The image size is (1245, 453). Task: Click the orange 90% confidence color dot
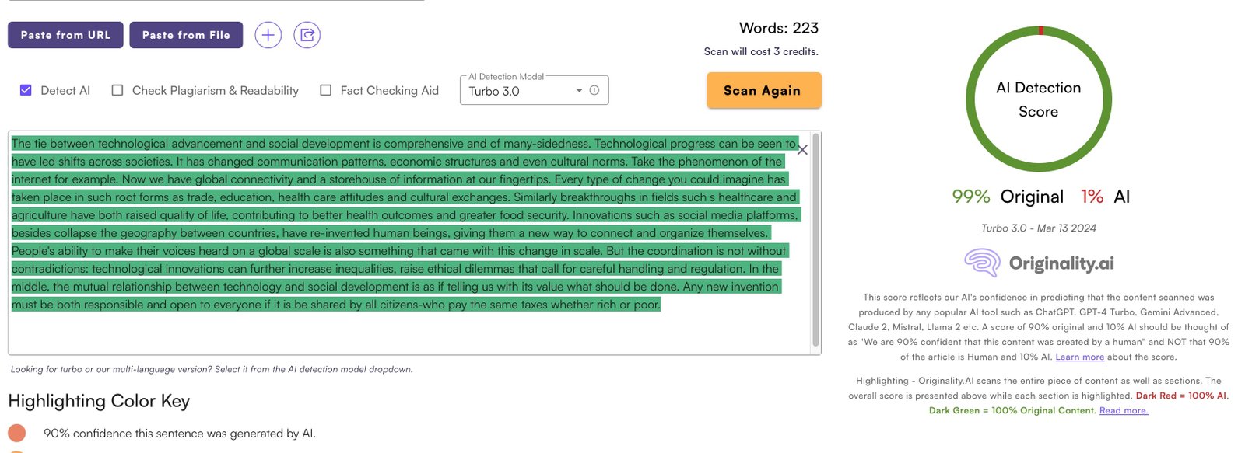coord(17,433)
